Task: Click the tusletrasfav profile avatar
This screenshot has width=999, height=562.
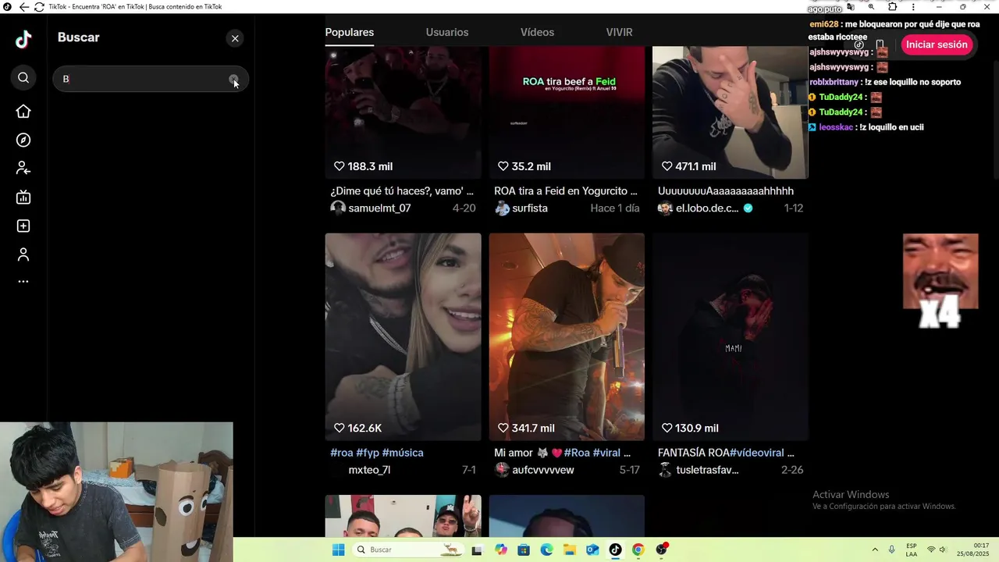Action: [665, 470]
